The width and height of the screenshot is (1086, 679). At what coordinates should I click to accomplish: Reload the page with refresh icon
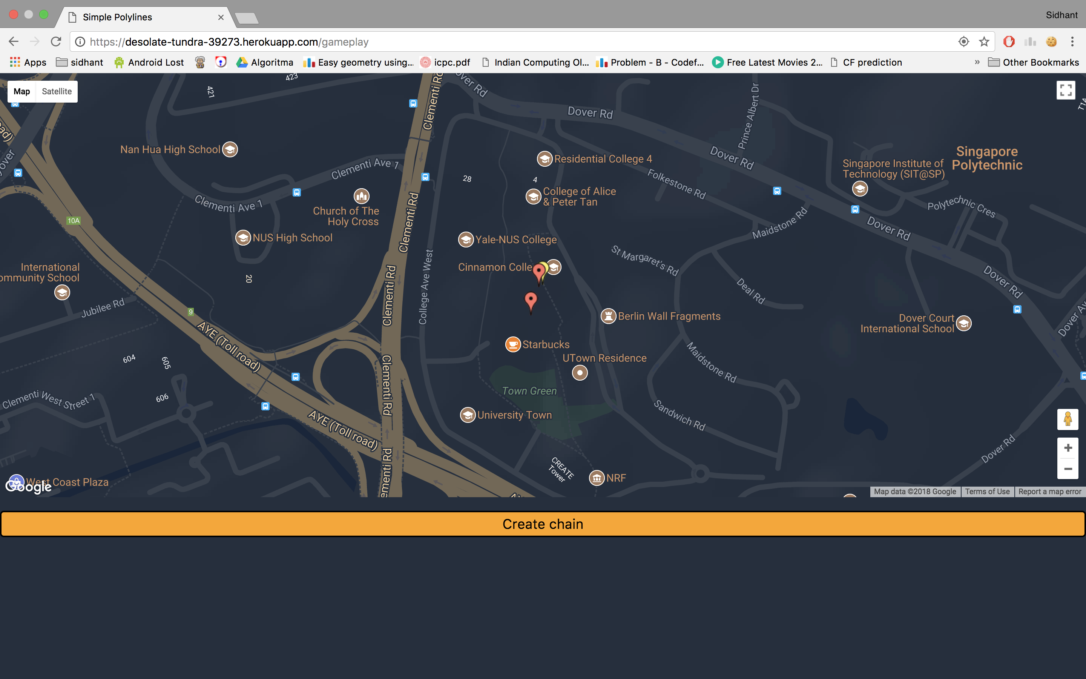pos(56,42)
